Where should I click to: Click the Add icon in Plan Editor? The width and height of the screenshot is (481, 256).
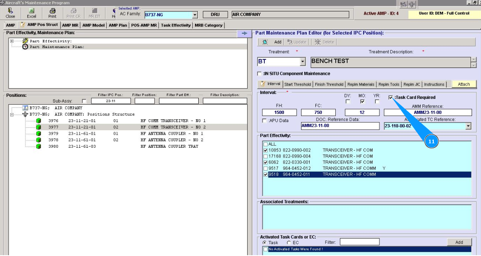click(266, 42)
